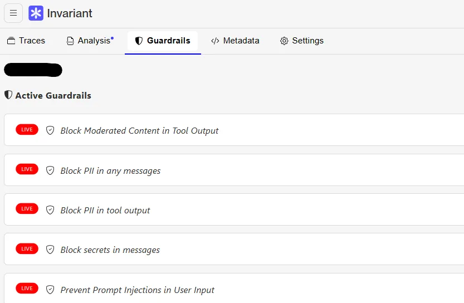Click shield icon beside Block PII in any messages
464x303 pixels.
click(50, 170)
